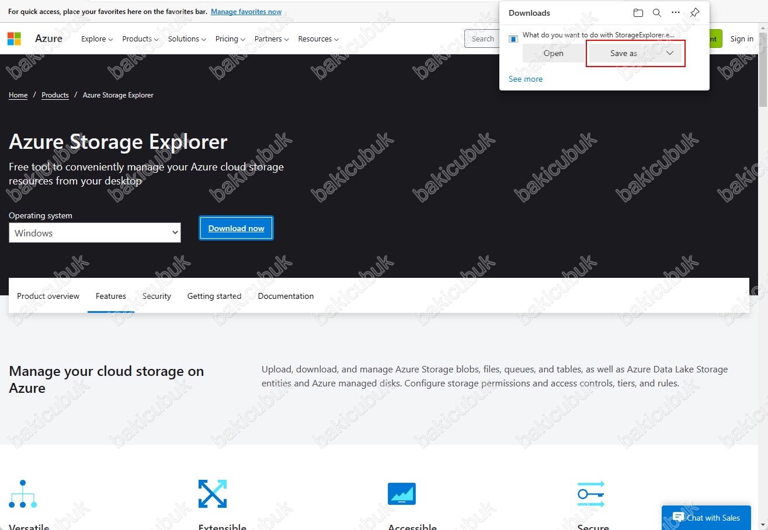Viewport: 768px width, 530px height.
Task: Click the Azure brand link
Action: click(x=48, y=39)
